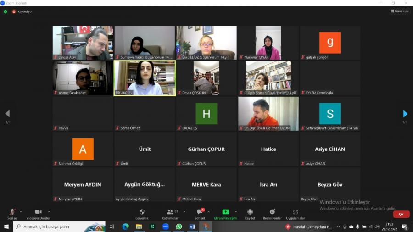This screenshot has width=413, height=232.
Task: Select Nurpınar ÇINAR video tile
Action: click(x=268, y=43)
